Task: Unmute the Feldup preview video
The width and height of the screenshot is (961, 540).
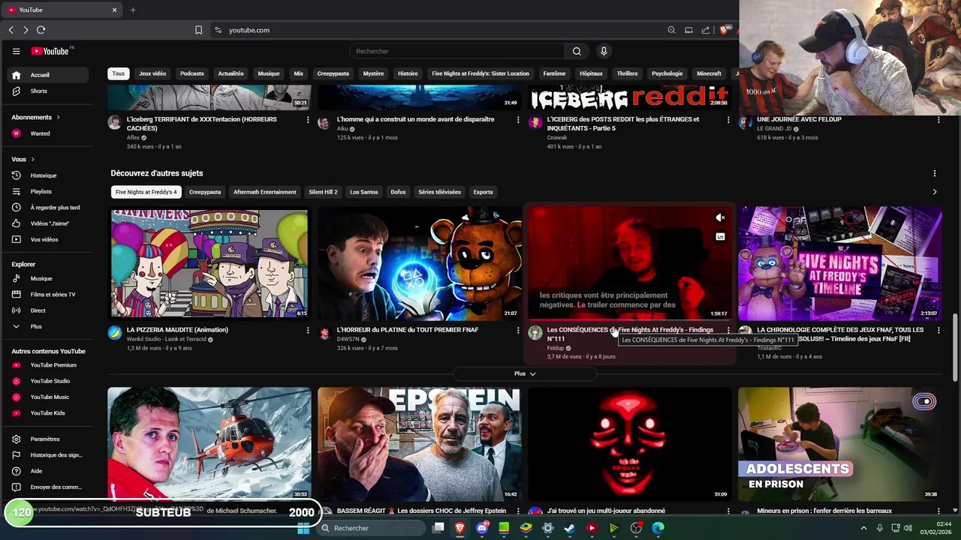Action: point(720,217)
